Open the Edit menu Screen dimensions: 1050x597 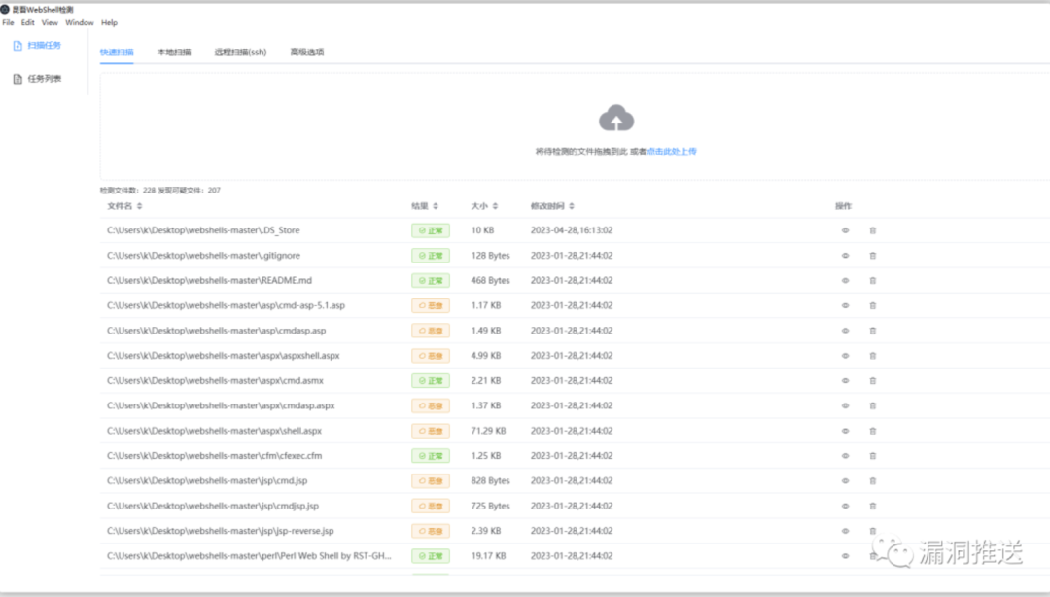[x=27, y=22]
